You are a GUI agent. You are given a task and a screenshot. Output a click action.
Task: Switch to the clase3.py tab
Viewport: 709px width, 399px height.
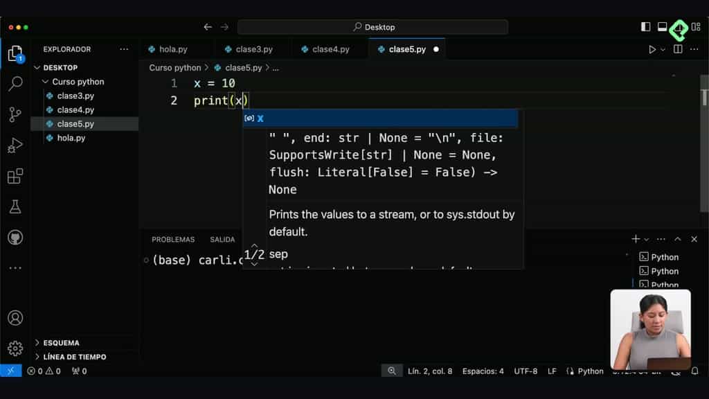pos(251,49)
